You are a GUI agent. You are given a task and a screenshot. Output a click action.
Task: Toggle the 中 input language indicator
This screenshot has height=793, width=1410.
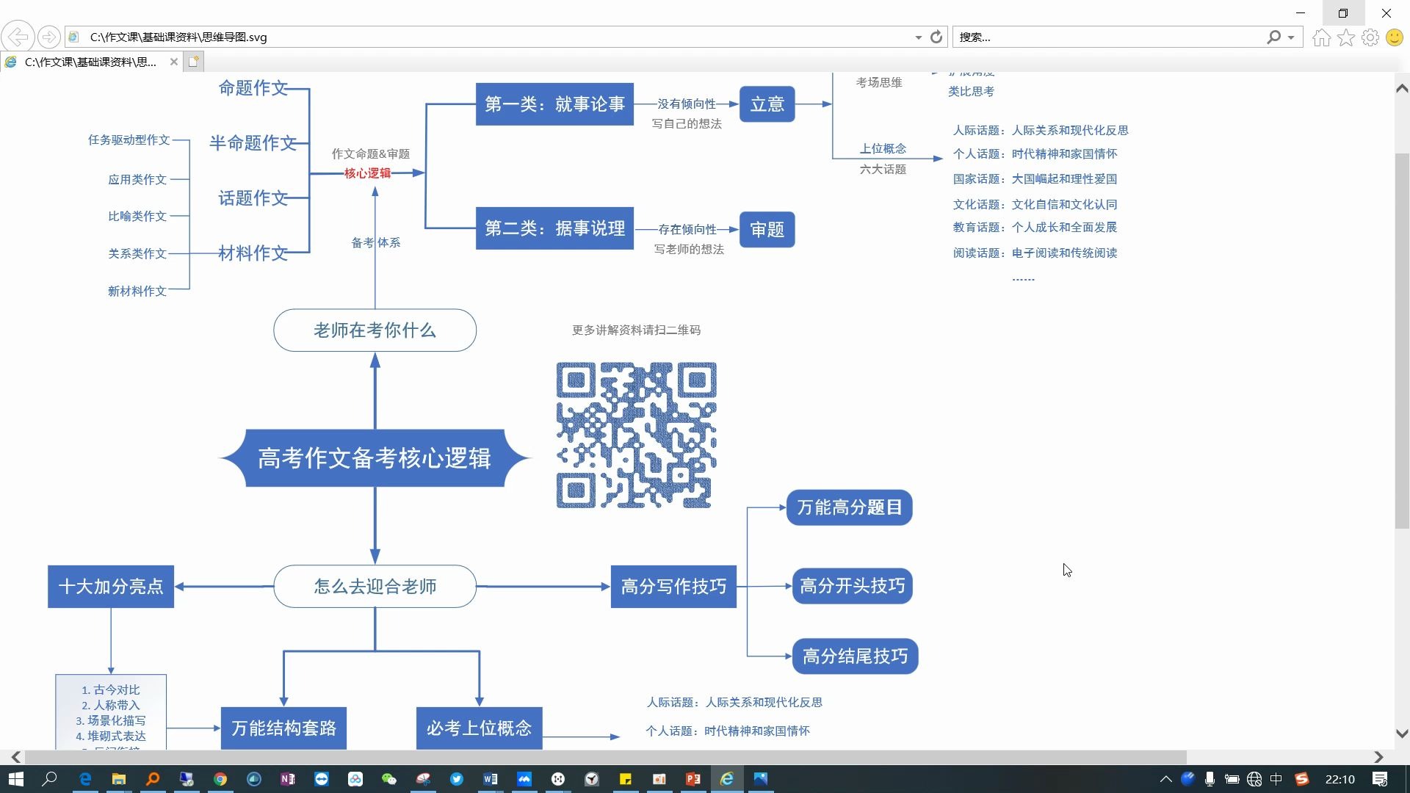pyautogui.click(x=1276, y=779)
